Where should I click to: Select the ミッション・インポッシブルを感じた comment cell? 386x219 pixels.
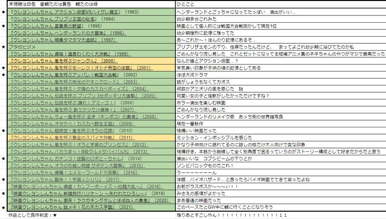(x=281, y=137)
